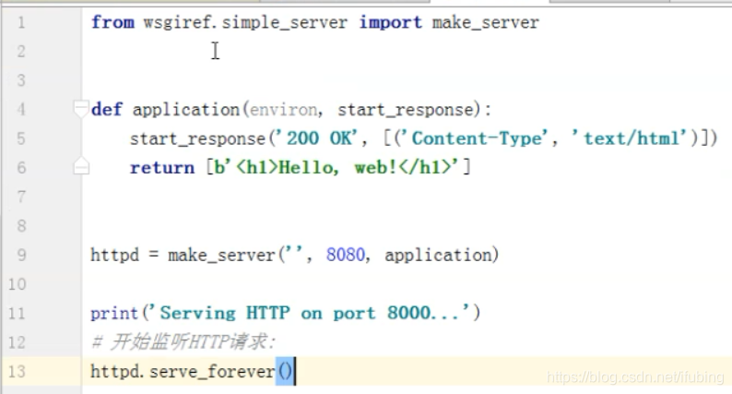Click line number 9 in the gutter

21,256
